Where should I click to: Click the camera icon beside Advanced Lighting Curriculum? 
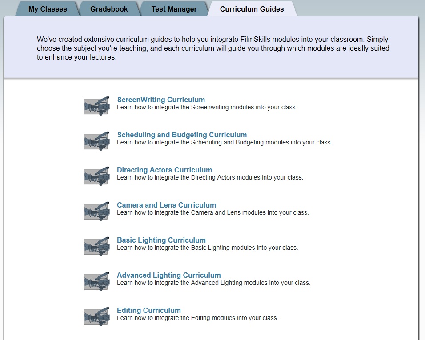(96, 281)
